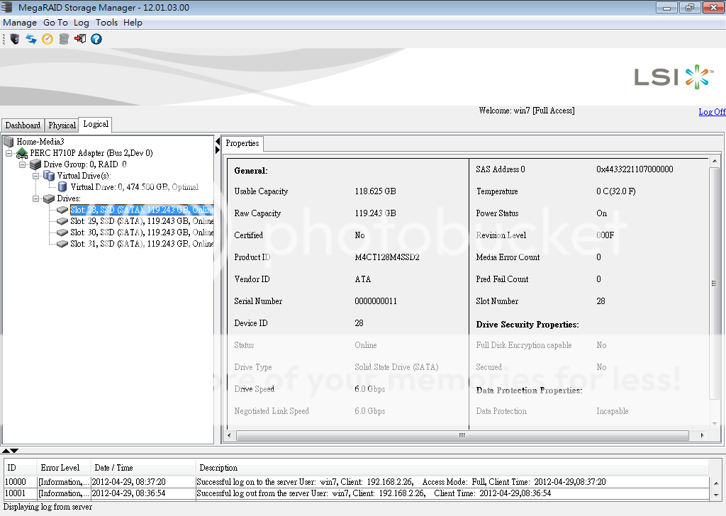Click Product ID value M4CT128M4SSD2
Image resolution: width=726 pixels, height=516 pixels.
(387, 257)
